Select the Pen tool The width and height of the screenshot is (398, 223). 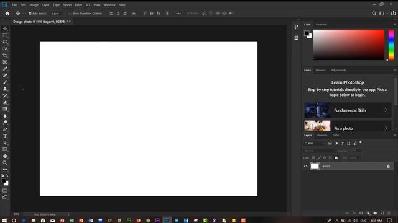5,129
